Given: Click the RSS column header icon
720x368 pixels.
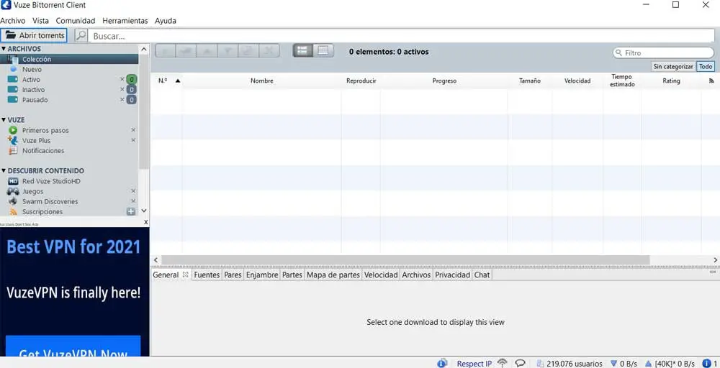Looking at the screenshot, I should click(711, 80).
